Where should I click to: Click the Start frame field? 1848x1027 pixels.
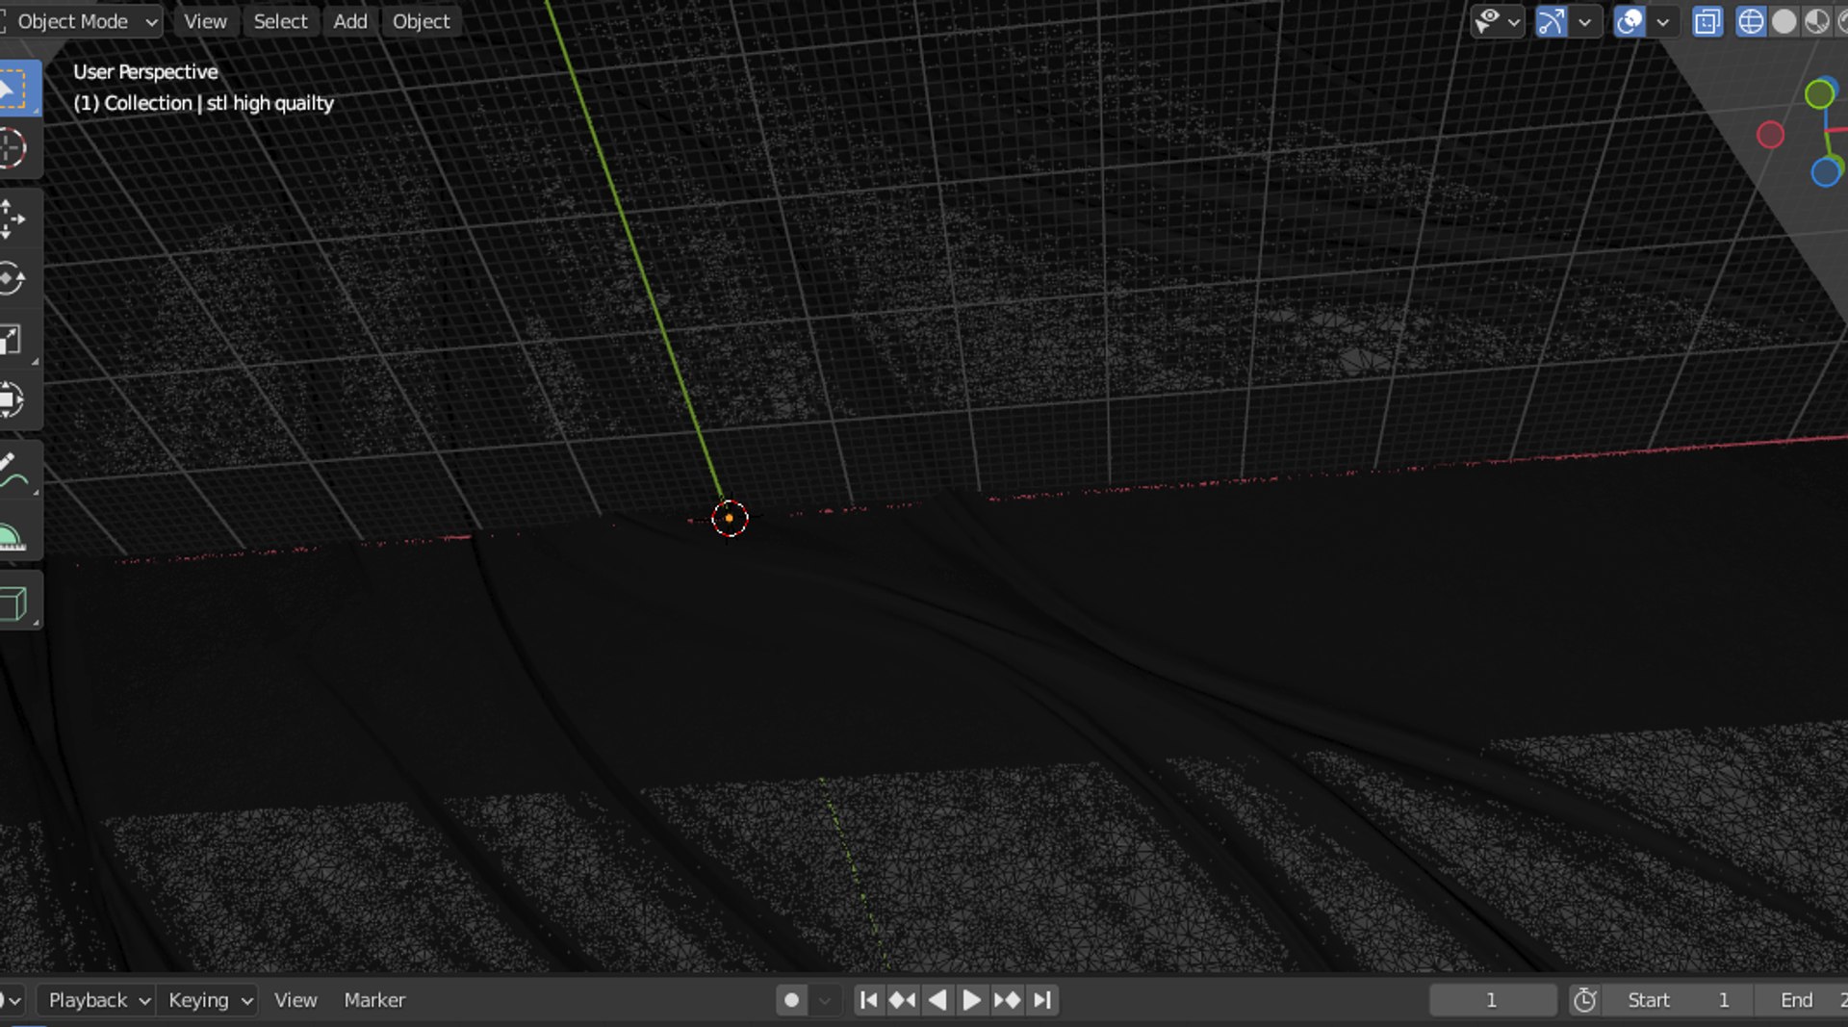[x=1678, y=1000]
